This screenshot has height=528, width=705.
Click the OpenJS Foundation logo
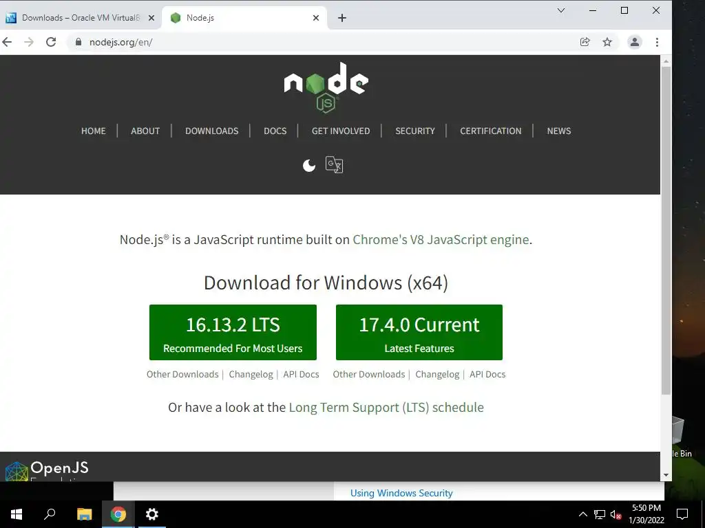tap(47, 470)
